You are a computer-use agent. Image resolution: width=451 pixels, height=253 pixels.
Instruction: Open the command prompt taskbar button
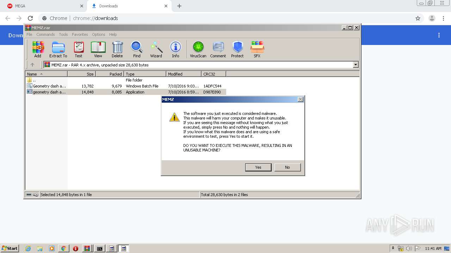100,248
